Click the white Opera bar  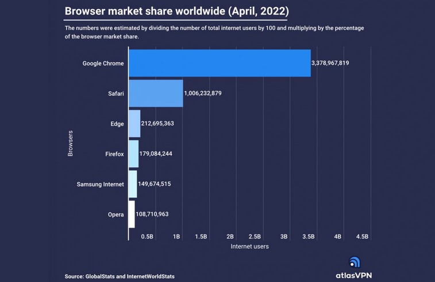coord(132,214)
